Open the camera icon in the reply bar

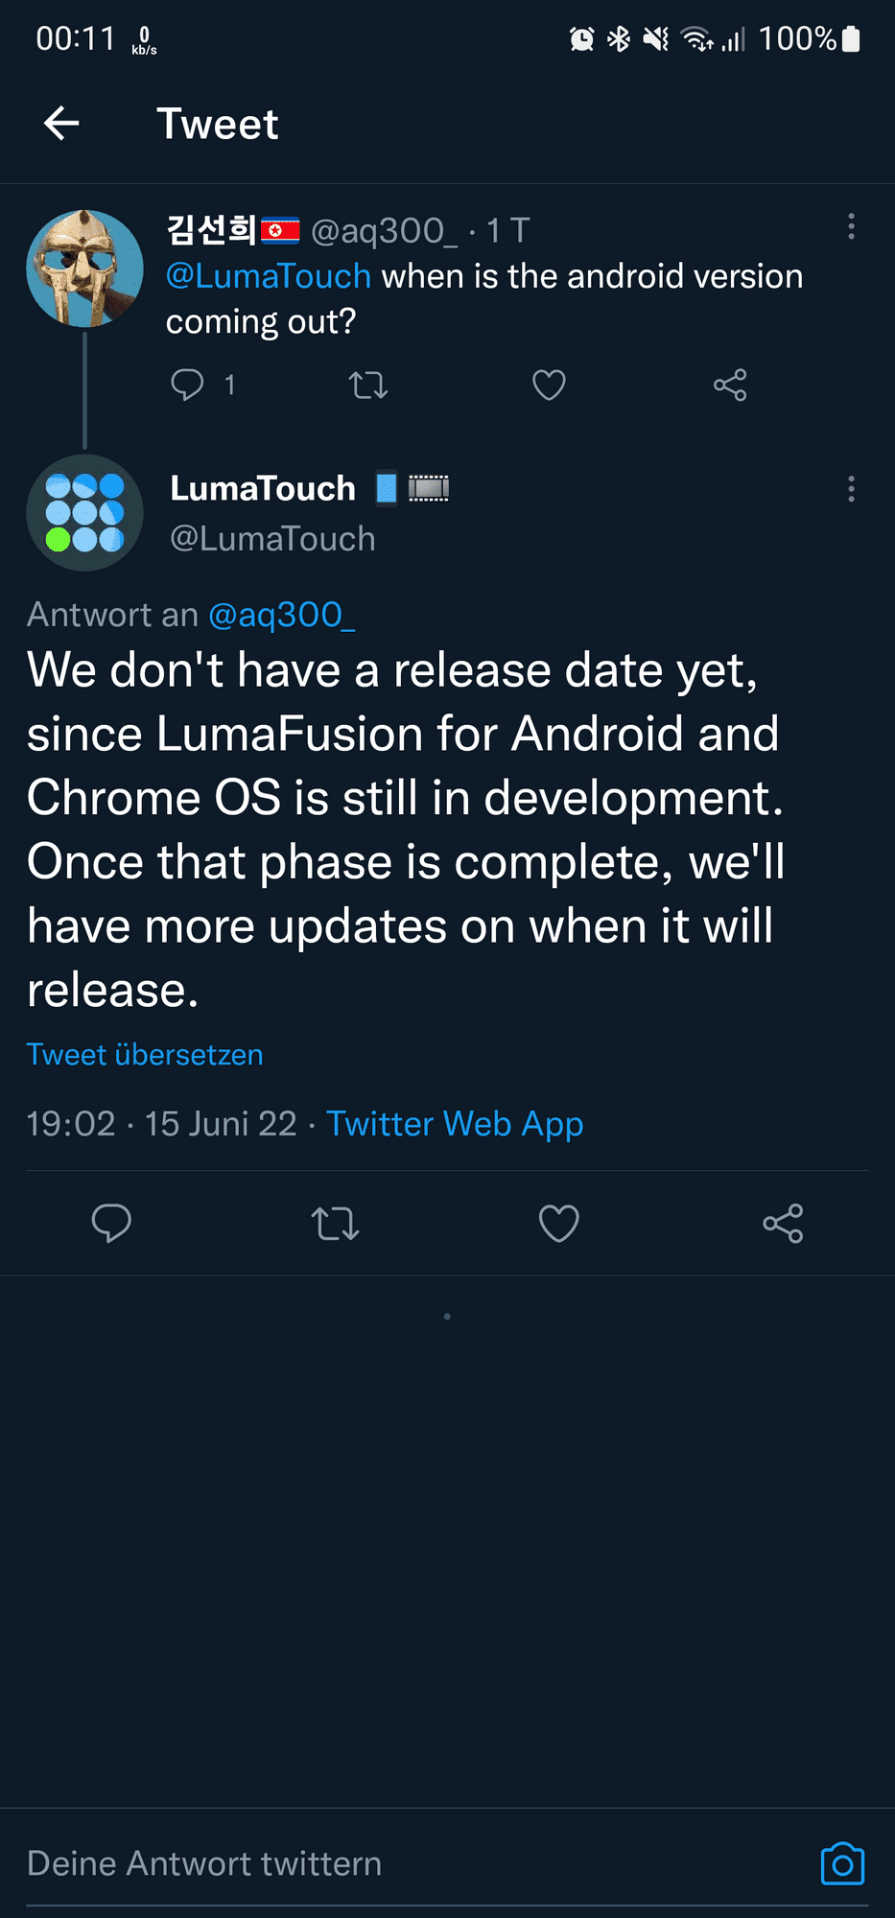[x=842, y=1864]
